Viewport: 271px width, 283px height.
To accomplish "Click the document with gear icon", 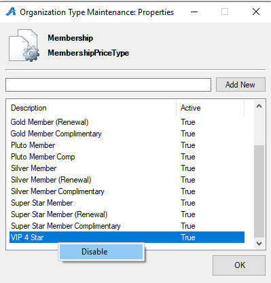I will coord(24,45).
